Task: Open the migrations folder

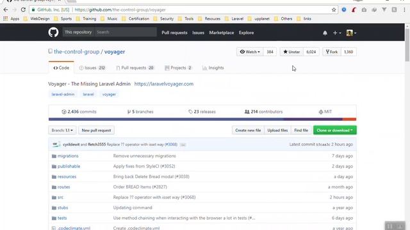Action: 68,156
